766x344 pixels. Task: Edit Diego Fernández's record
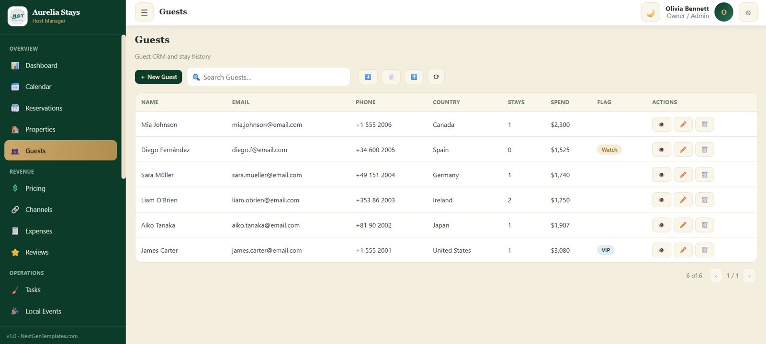pos(683,150)
